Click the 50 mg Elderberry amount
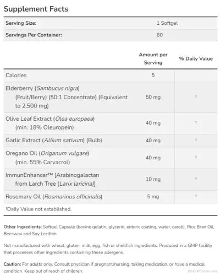 (x=153, y=97)
